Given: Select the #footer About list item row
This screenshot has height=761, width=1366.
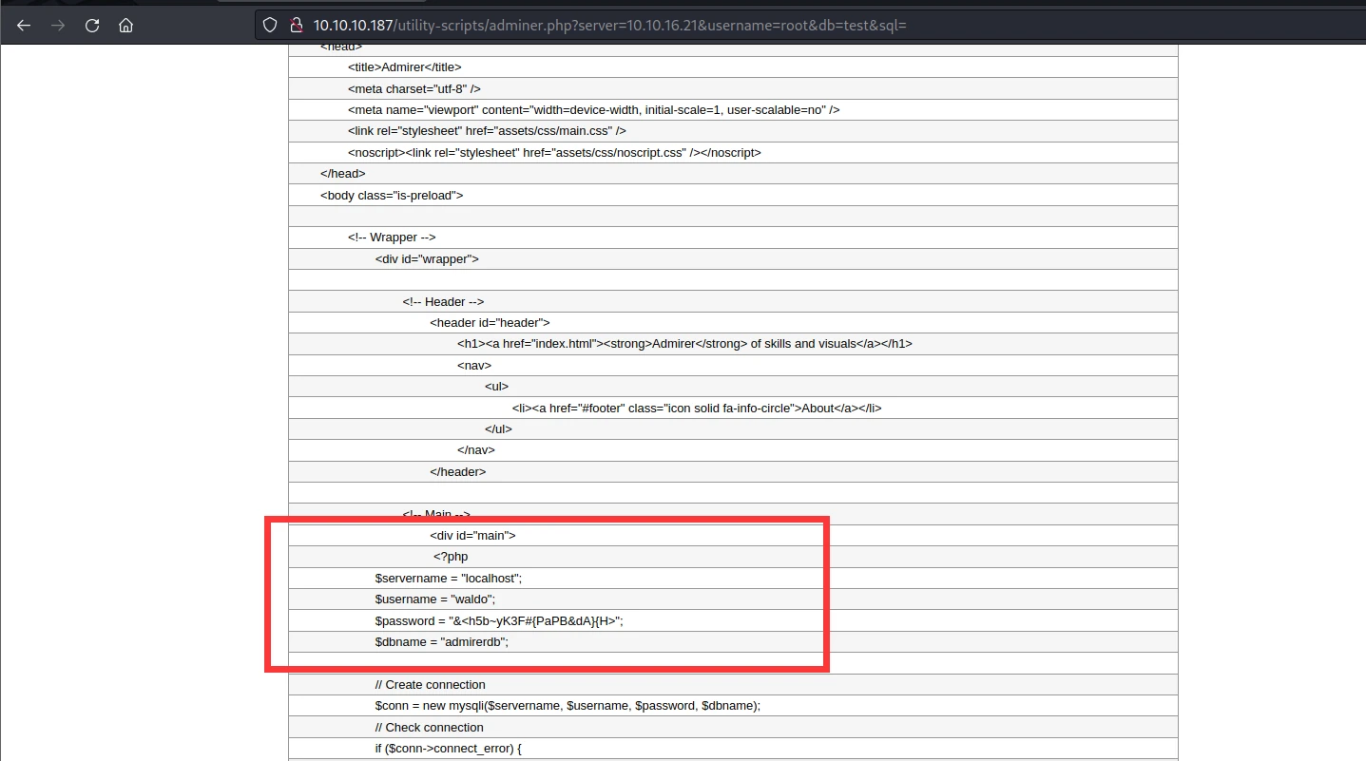Looking at the screenshot, I should [733, 408].
